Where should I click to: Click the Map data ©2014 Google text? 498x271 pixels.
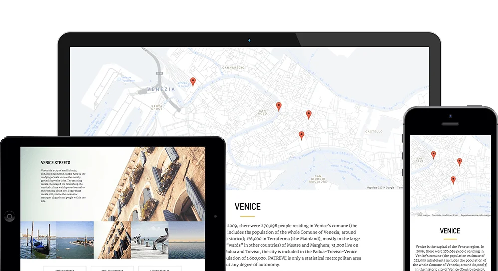(x=380, y=188)
